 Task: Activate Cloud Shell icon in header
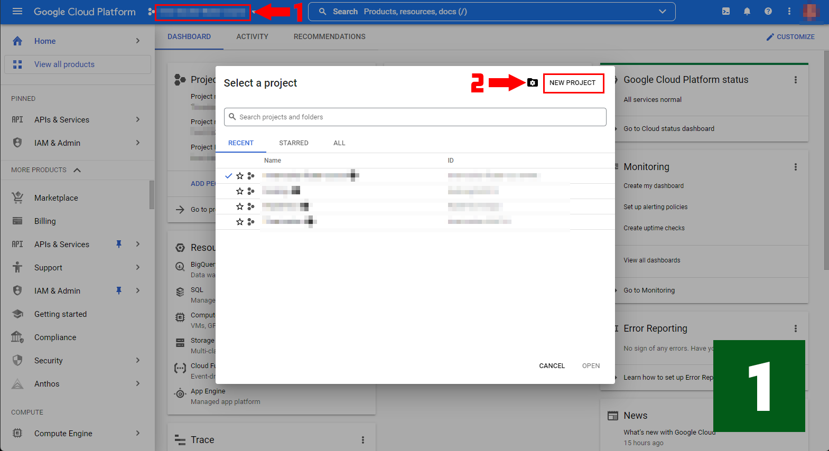726,11
